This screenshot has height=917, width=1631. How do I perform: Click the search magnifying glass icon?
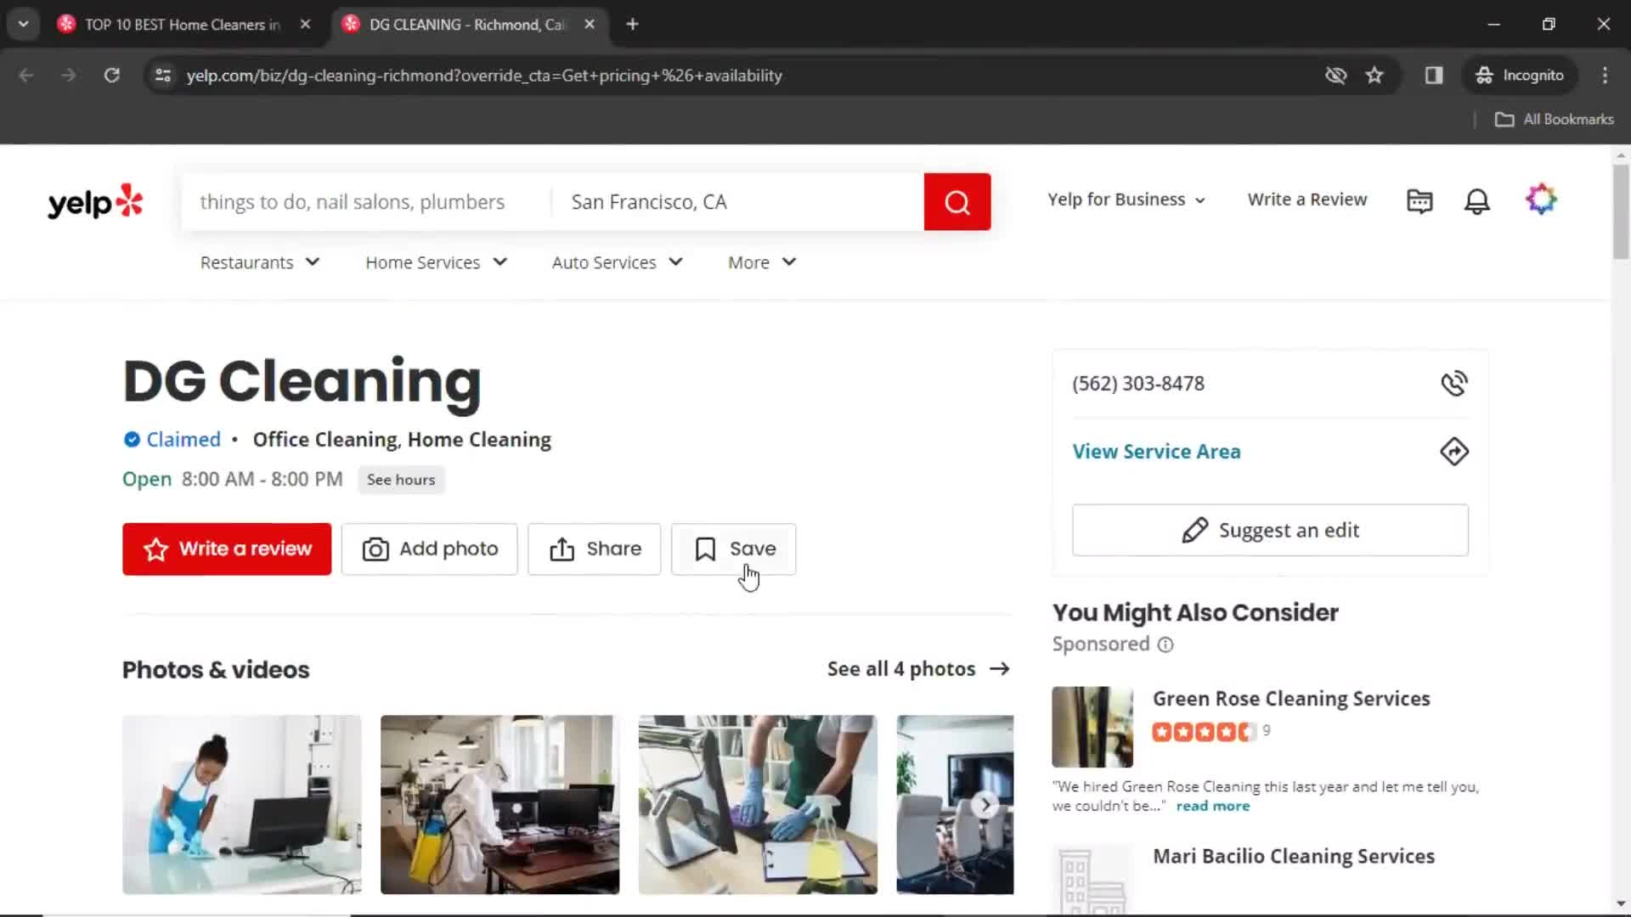coord(959,200)
